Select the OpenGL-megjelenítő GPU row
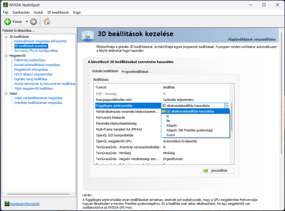Viewport: 285px width, 211px height. click(162, 141)
